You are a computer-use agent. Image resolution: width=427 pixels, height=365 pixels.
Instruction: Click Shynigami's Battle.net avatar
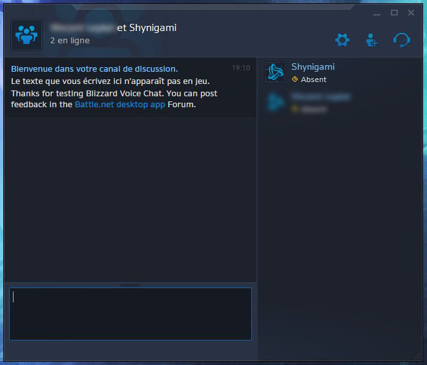click(275, 72)
